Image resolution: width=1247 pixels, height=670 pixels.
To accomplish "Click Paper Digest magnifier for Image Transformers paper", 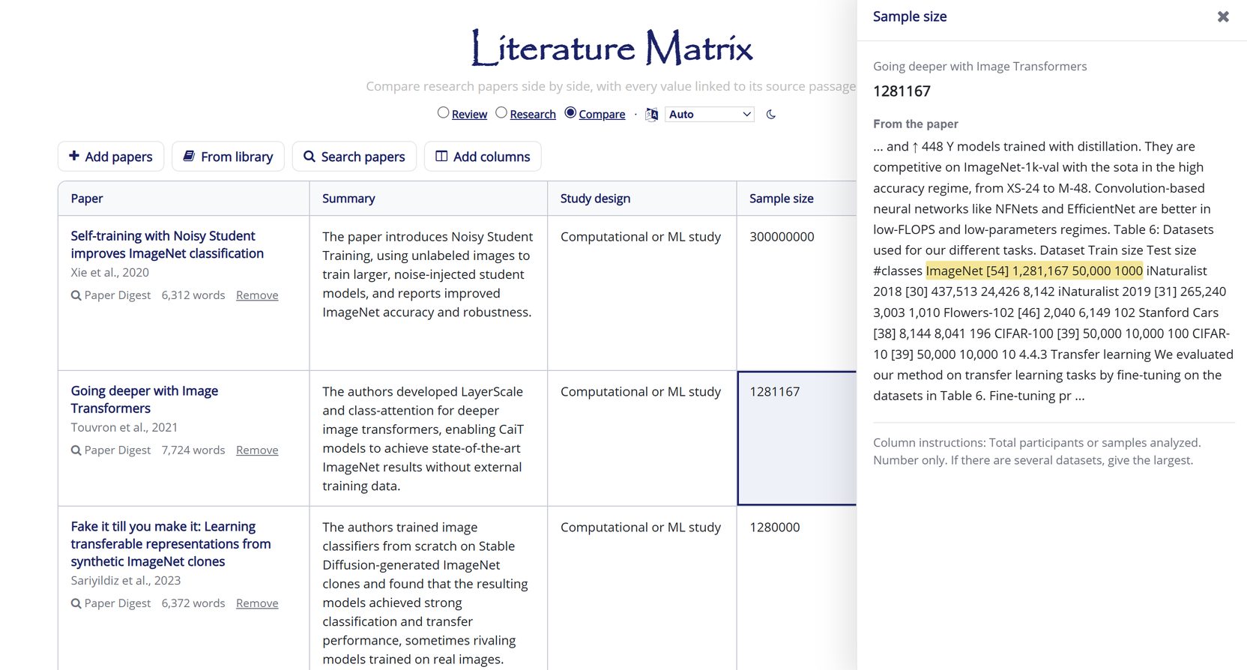I will 76,450.
